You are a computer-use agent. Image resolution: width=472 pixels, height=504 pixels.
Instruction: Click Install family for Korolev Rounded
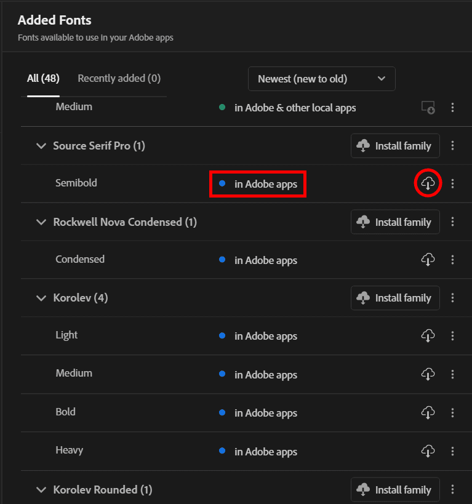click(395, 490)
